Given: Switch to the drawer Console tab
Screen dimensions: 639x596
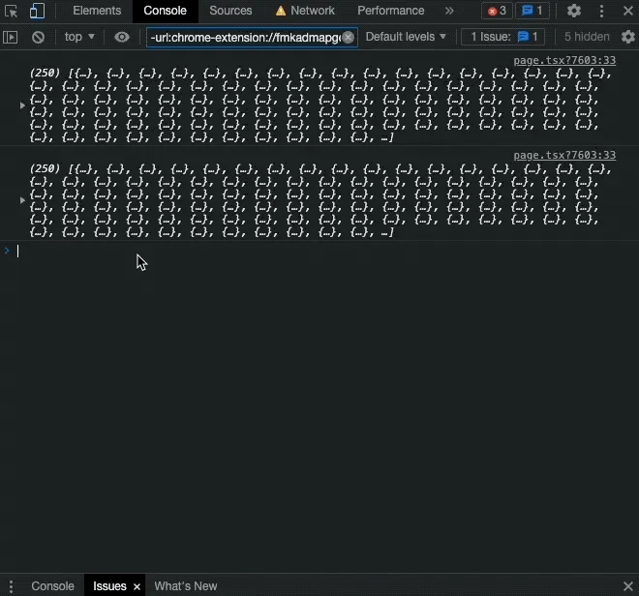Looking at the screenshot, I should tap(52, 586).
